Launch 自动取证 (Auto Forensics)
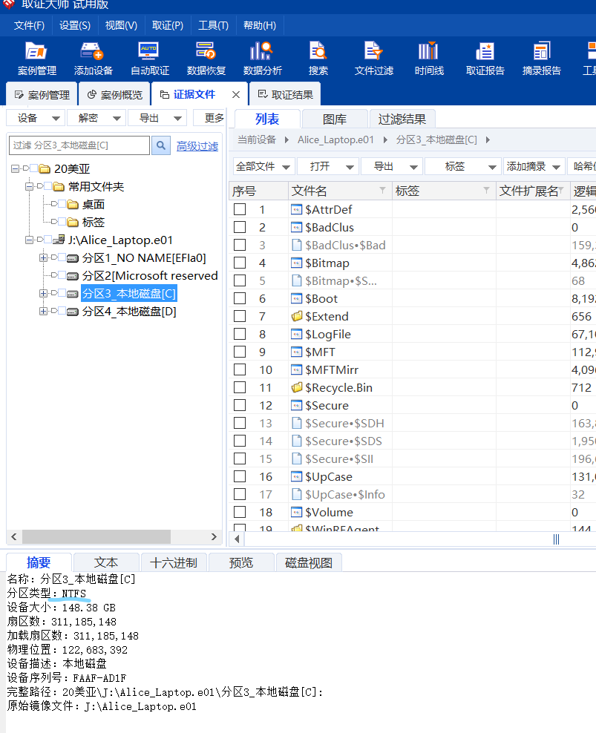Viewport: 596px width, 733px height. pyautogui.click(x=148, y=59)
